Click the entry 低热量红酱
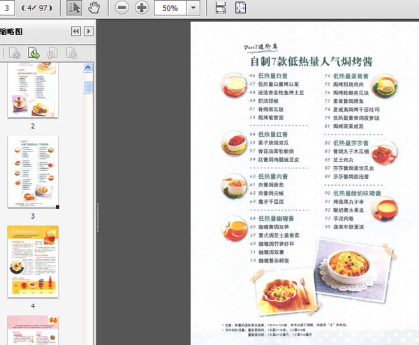This screenshot has width=419, height=345. 273,134
